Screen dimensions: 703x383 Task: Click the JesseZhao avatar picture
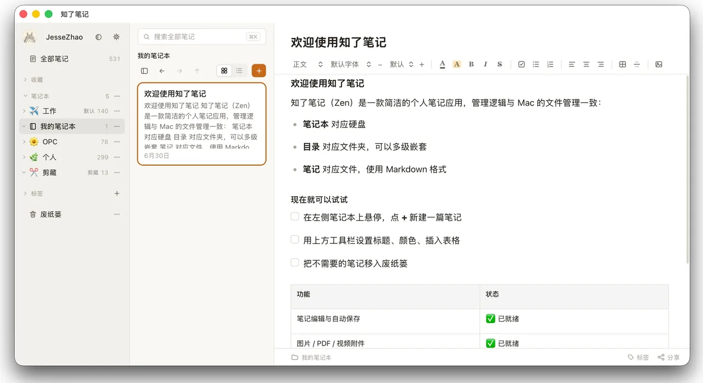30,37
